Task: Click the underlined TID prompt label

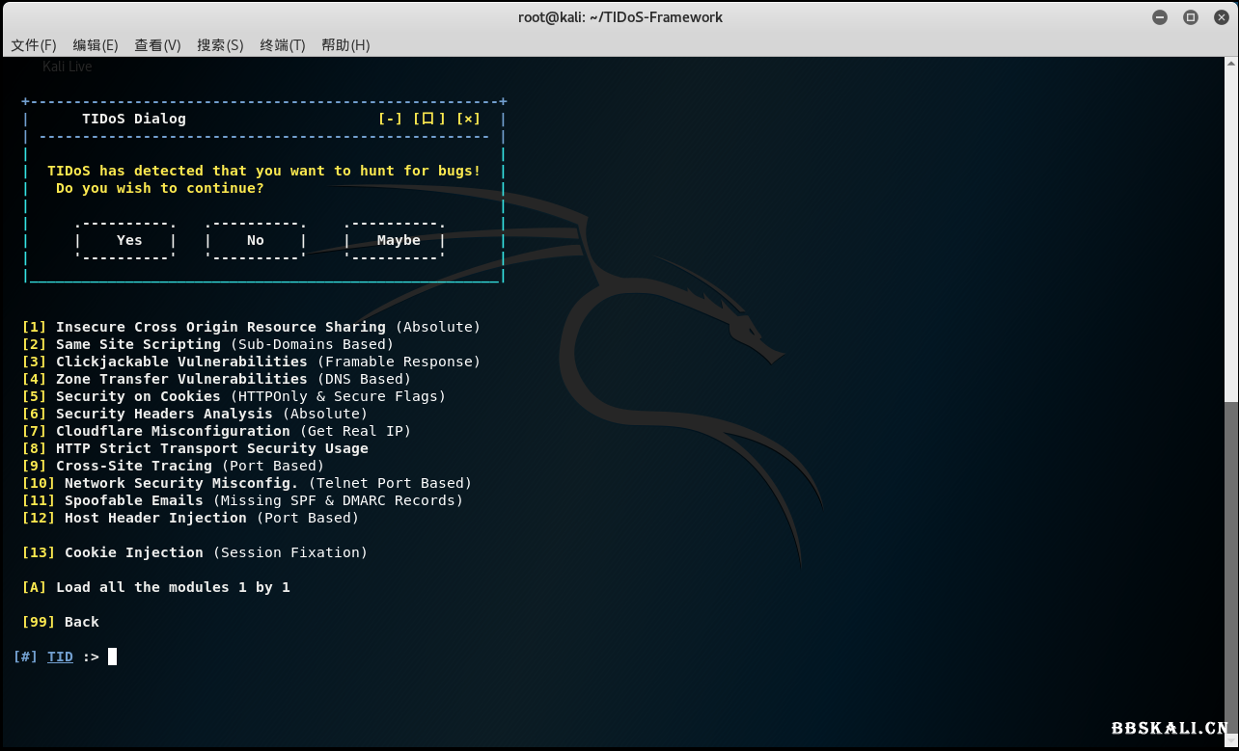Action: coord(60,657)
